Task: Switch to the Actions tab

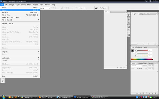Action: pyautogui.click(x=151, y=63)
